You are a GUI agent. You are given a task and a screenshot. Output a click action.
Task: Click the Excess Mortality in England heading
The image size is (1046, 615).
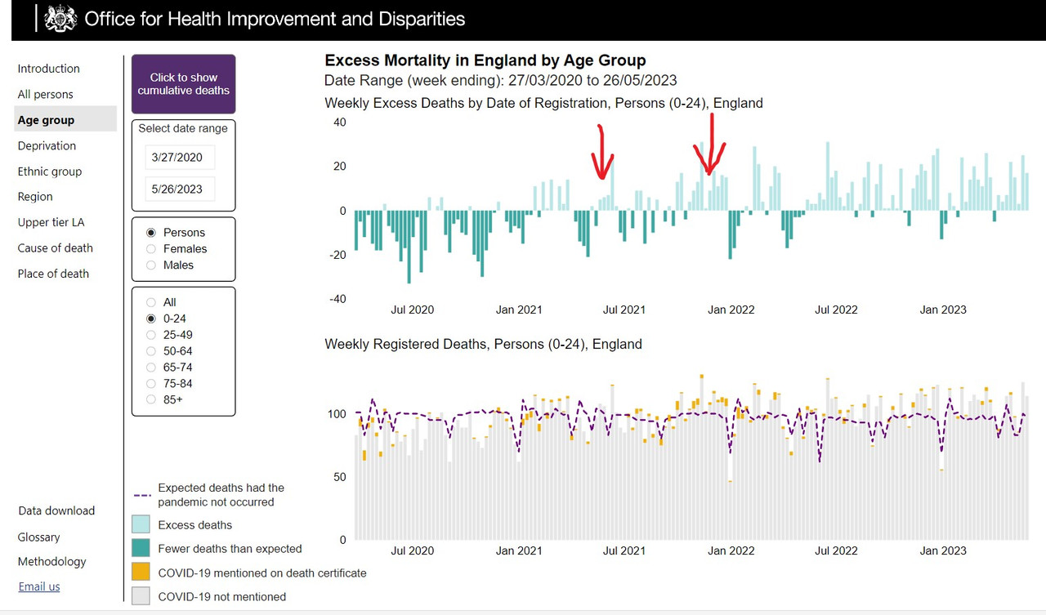[485, 60]
